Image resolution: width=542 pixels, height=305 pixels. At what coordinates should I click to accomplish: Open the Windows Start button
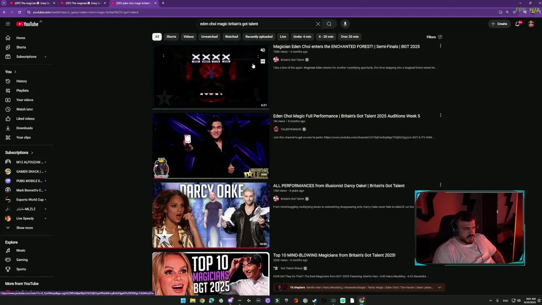pos(183,301)
